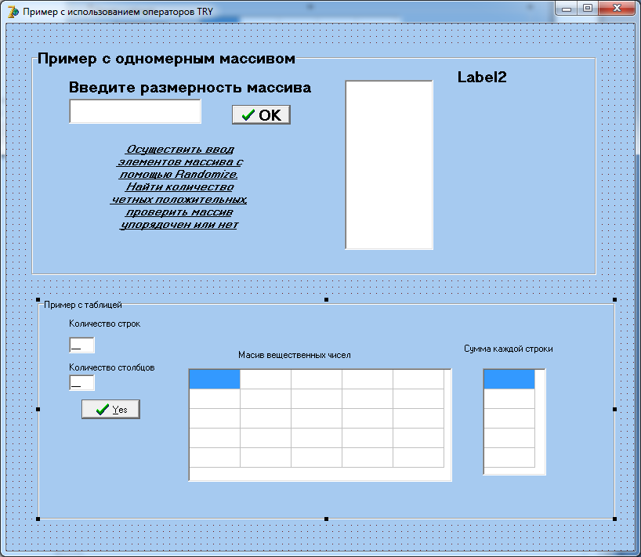The height and width of the screenshot is (557, 641).
Task: Click the Yes button with checkmark
Action: tap(110, 409)
